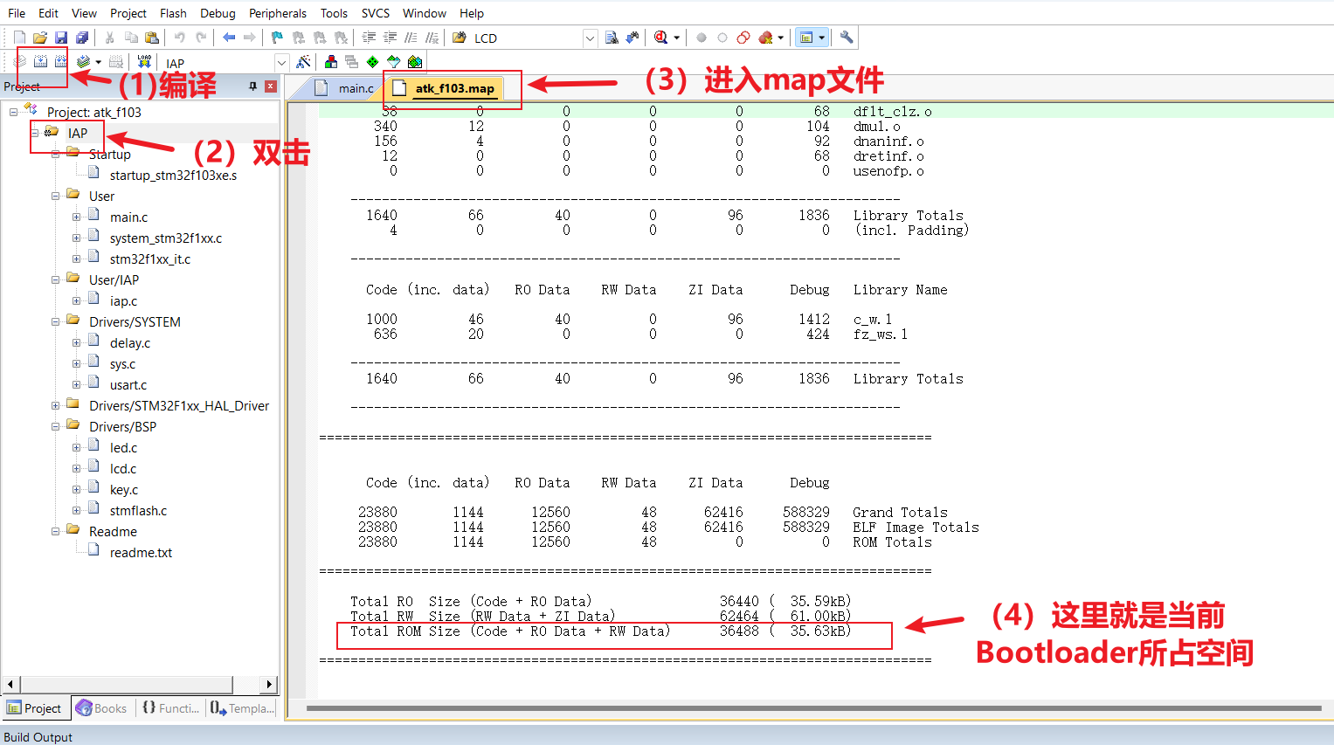Collapse the IAP target node

point(34,134)
